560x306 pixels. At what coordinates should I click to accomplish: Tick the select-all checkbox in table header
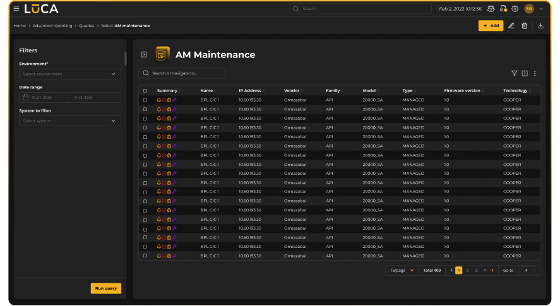pyautogui.click(x=145, y=91)
